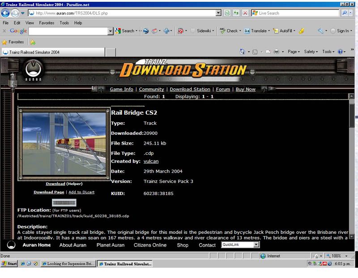Viewport: 358px width, 278px height.
Task: Open the File menu
Action: point(6,23)
